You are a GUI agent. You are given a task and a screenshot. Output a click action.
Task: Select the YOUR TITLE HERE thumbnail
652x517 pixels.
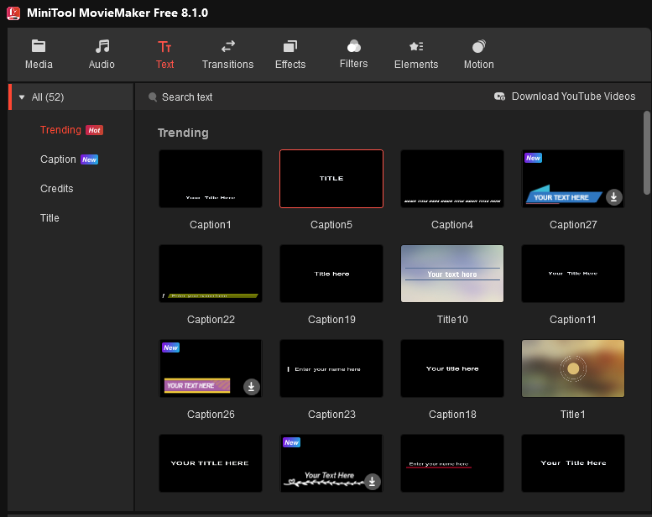pos(211,463)
